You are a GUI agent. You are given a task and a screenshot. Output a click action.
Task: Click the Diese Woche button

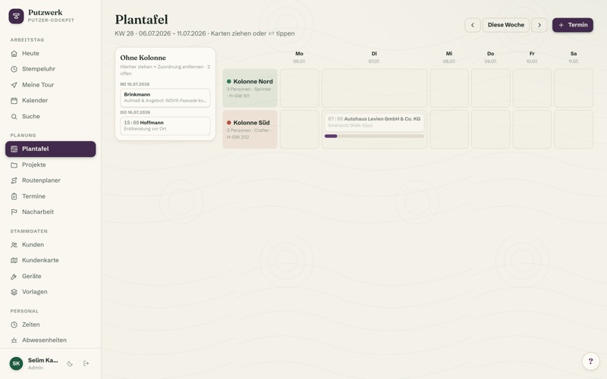coord(505,25)
